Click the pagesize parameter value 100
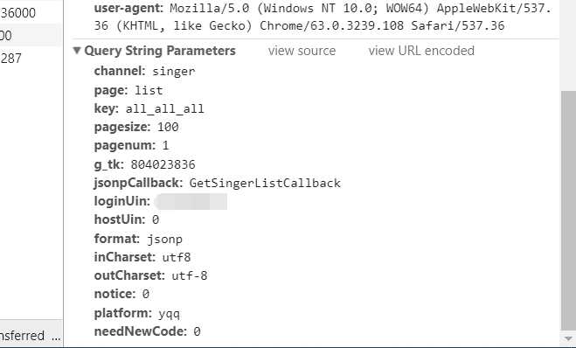 click(x=168, y=127)
